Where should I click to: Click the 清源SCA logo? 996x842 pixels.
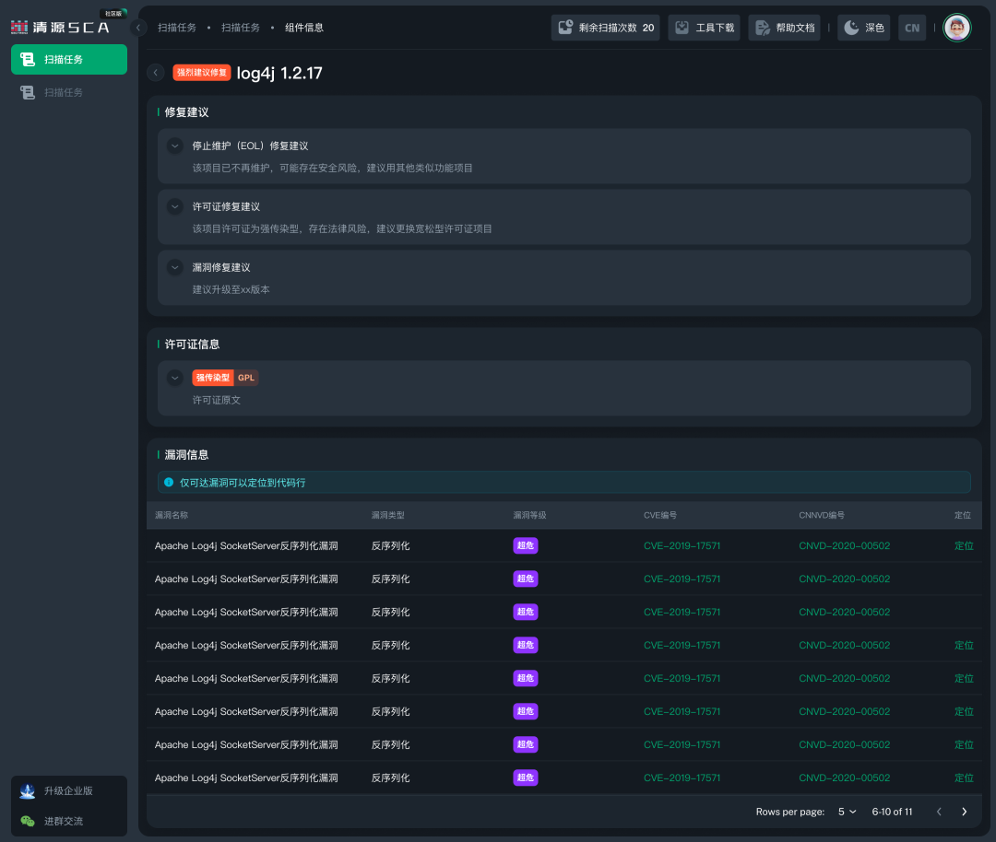[60, 28]
